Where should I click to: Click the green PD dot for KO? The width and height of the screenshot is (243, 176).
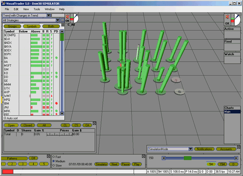[x=56, y=73]
